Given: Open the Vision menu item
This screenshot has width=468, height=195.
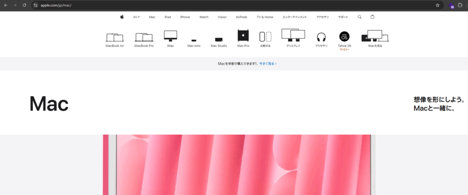Looking at the screenshot, I should pos(222,17).
